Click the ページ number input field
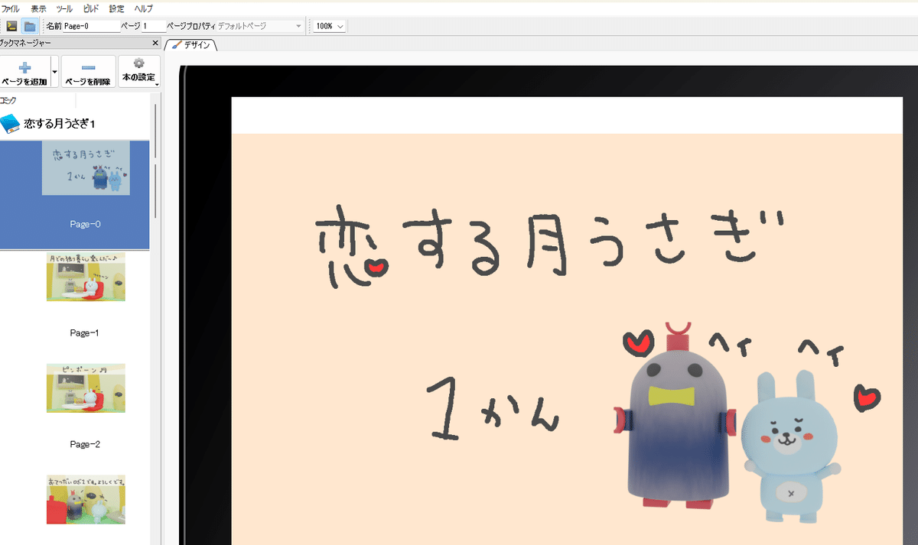Screen dimensions: 918x545 pyautogui.click(x=153, y=26)
